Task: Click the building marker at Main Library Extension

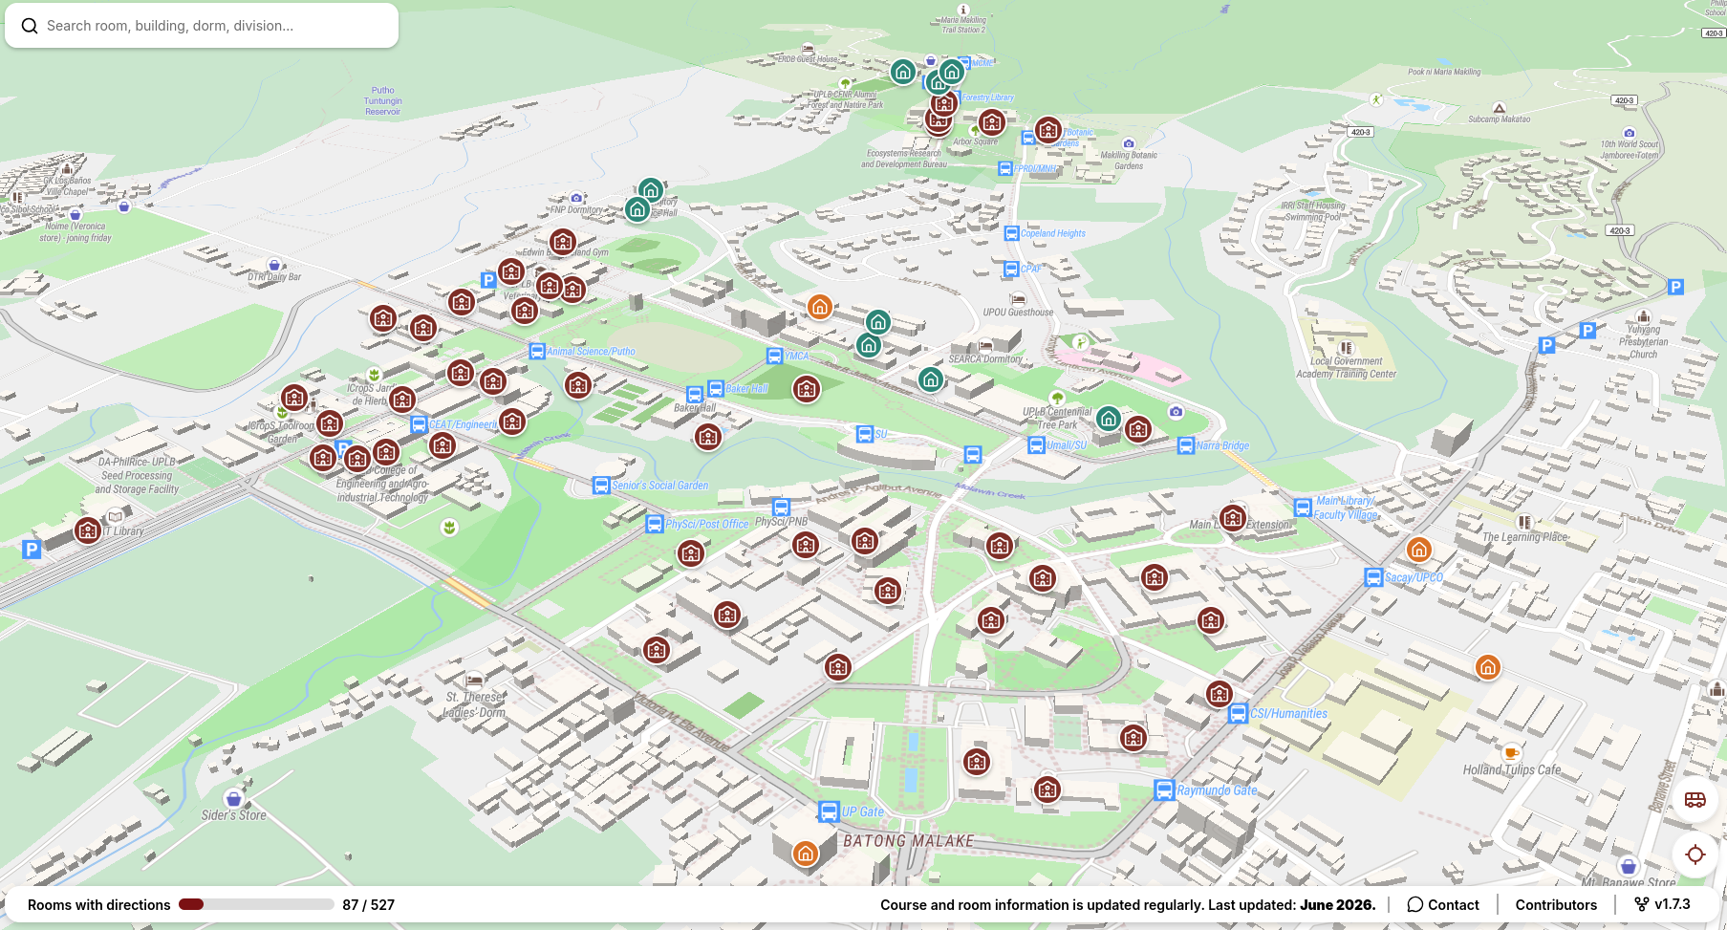Action: 1233,518
